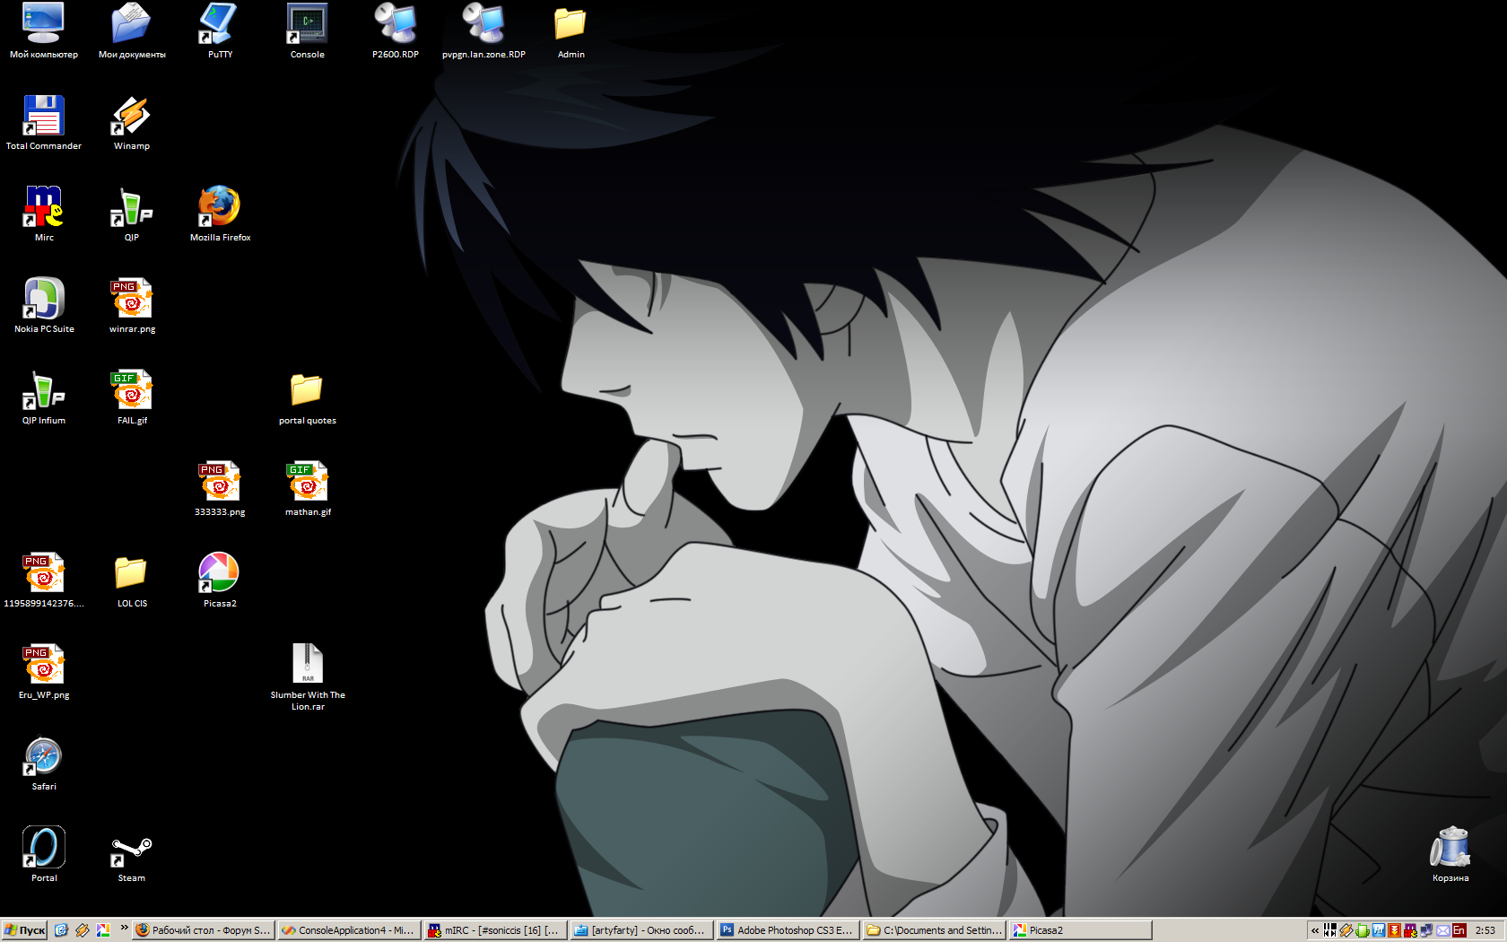Expand hidden system tray icons arrow
Viewport: 1507px width, 942px height.
pyautogui.click(x=1315, y=930)
